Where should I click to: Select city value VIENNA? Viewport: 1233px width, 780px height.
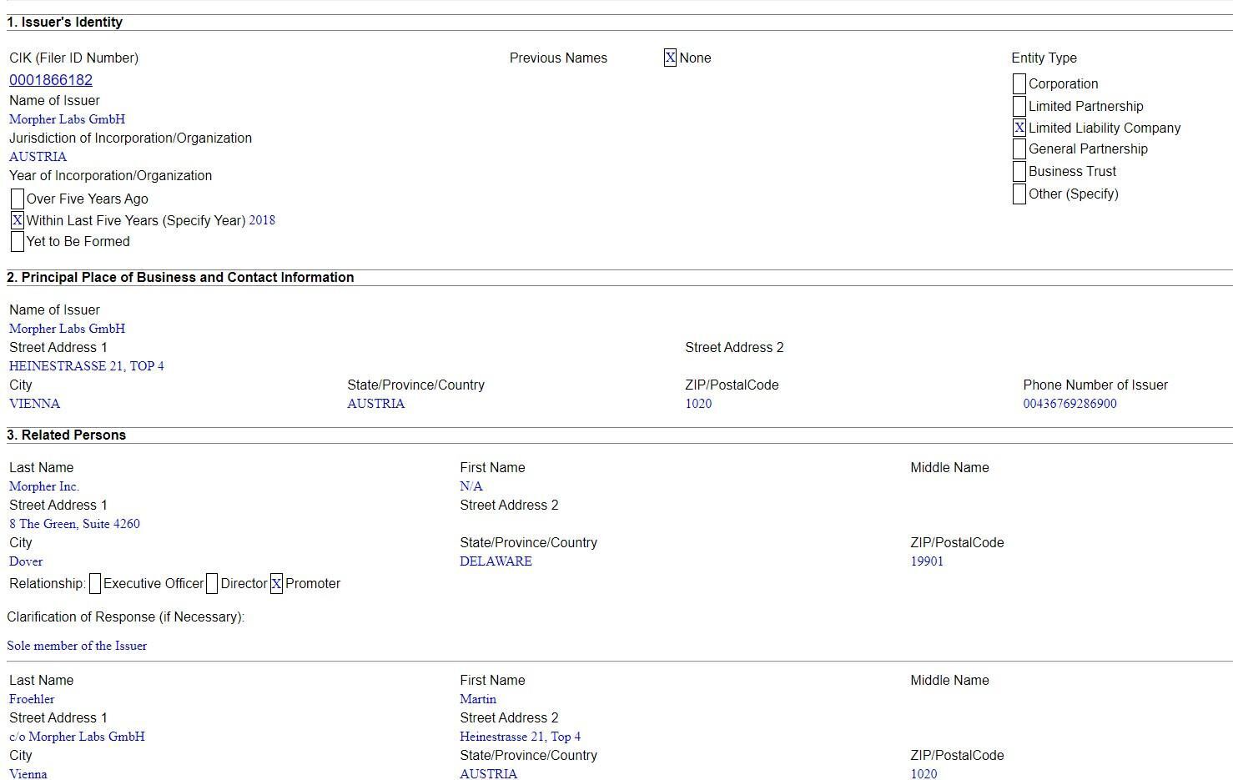click(34, 403)
